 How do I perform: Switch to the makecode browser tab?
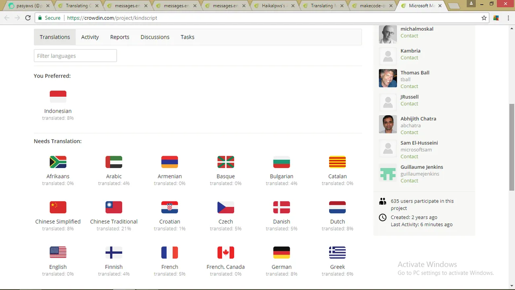(372, 6)
